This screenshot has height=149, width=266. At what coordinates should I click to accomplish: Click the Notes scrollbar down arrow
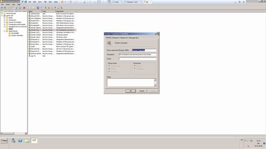tap(155, 85)
